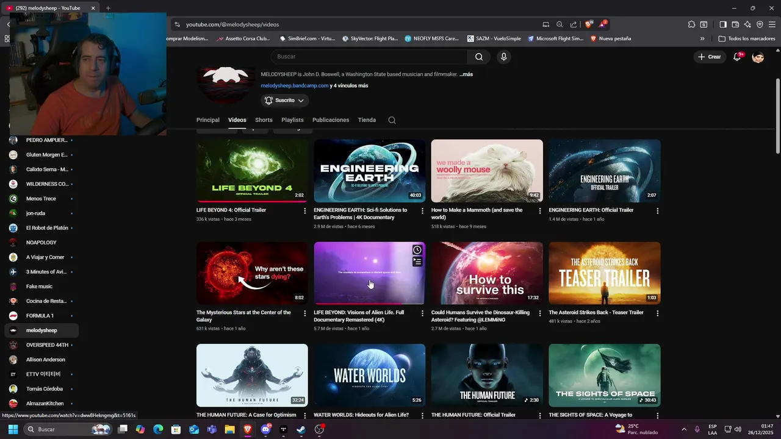
Task: Open the Publicaciones tab
Action: click(331, 120)
